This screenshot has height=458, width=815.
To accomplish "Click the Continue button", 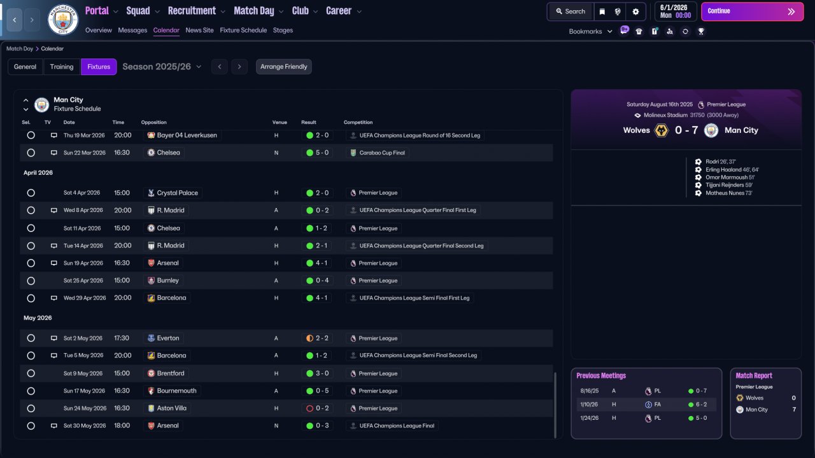I will (753, 11).
